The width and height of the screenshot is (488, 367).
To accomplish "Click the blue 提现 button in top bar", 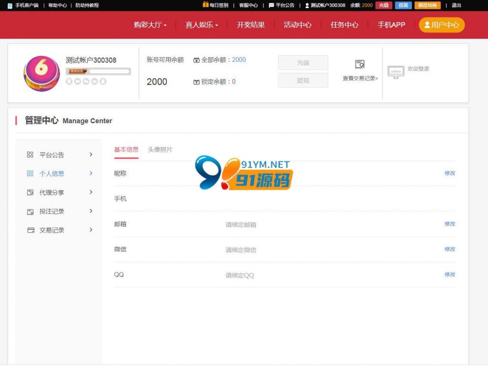I will (x=403, y=5).
